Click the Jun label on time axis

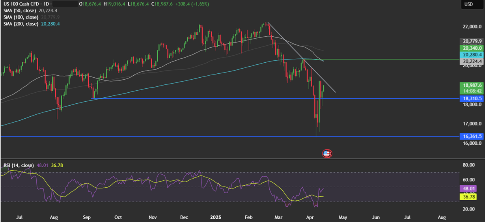376,217
